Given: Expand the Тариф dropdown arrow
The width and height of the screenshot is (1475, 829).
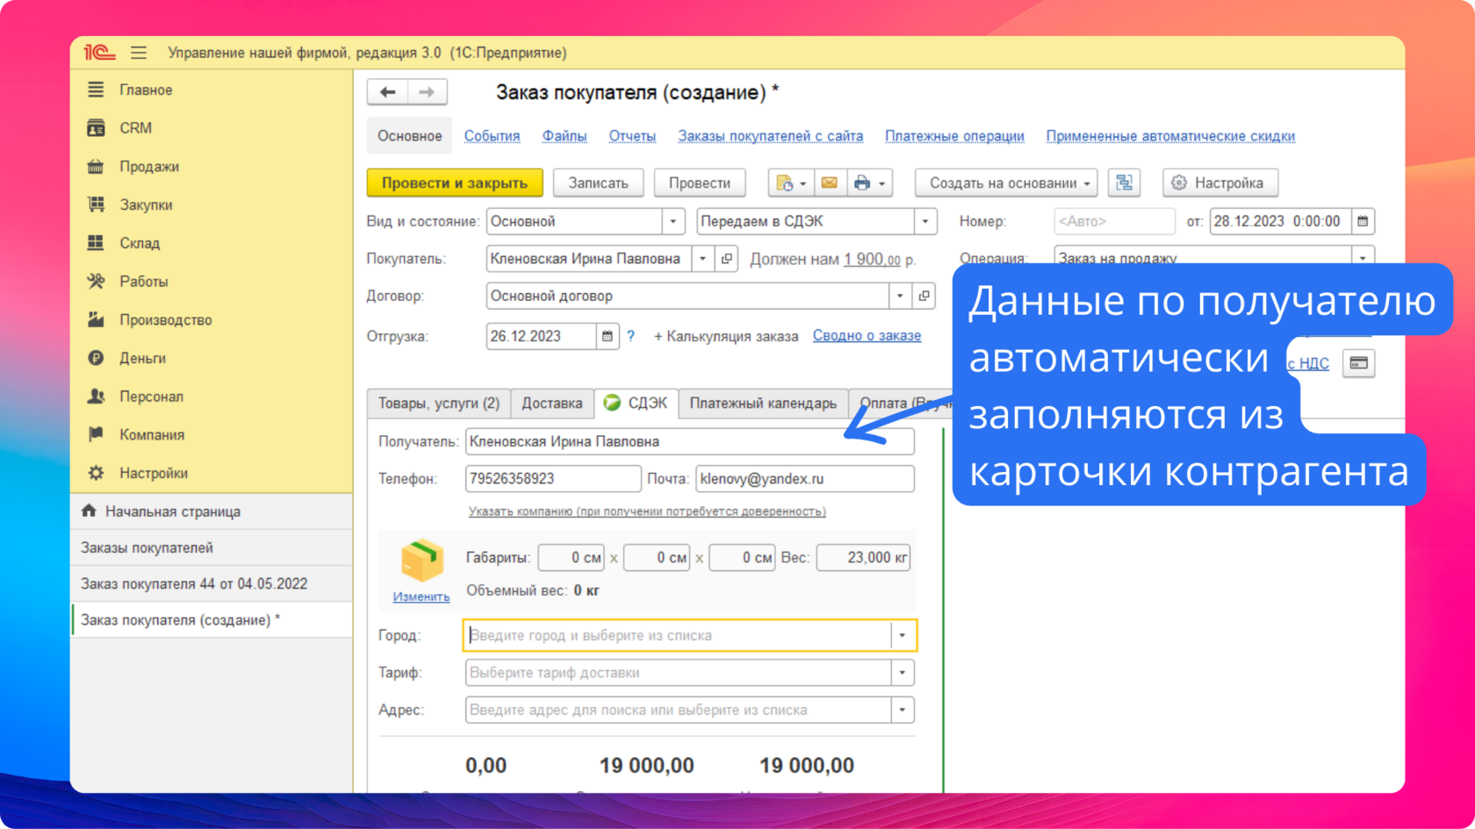Looking at the screenshot, I should click(x=903, y=673).
